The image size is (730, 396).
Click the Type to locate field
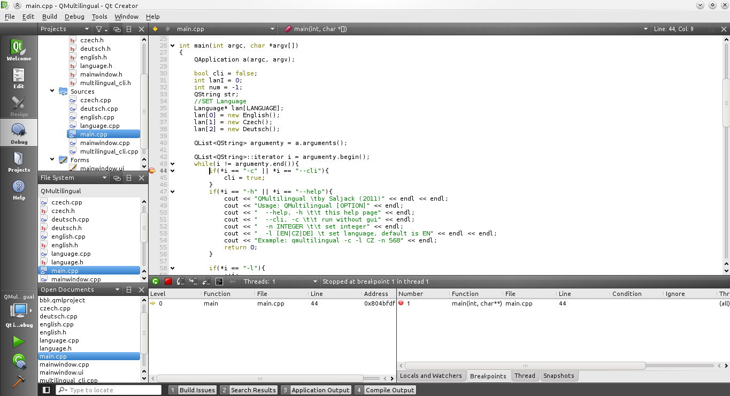pyautogui.click(x=110, y=390)
